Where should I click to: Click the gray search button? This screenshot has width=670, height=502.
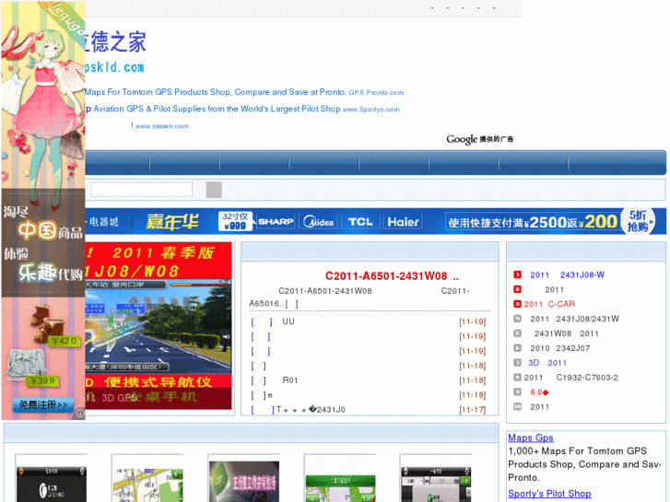coord(214,190)
